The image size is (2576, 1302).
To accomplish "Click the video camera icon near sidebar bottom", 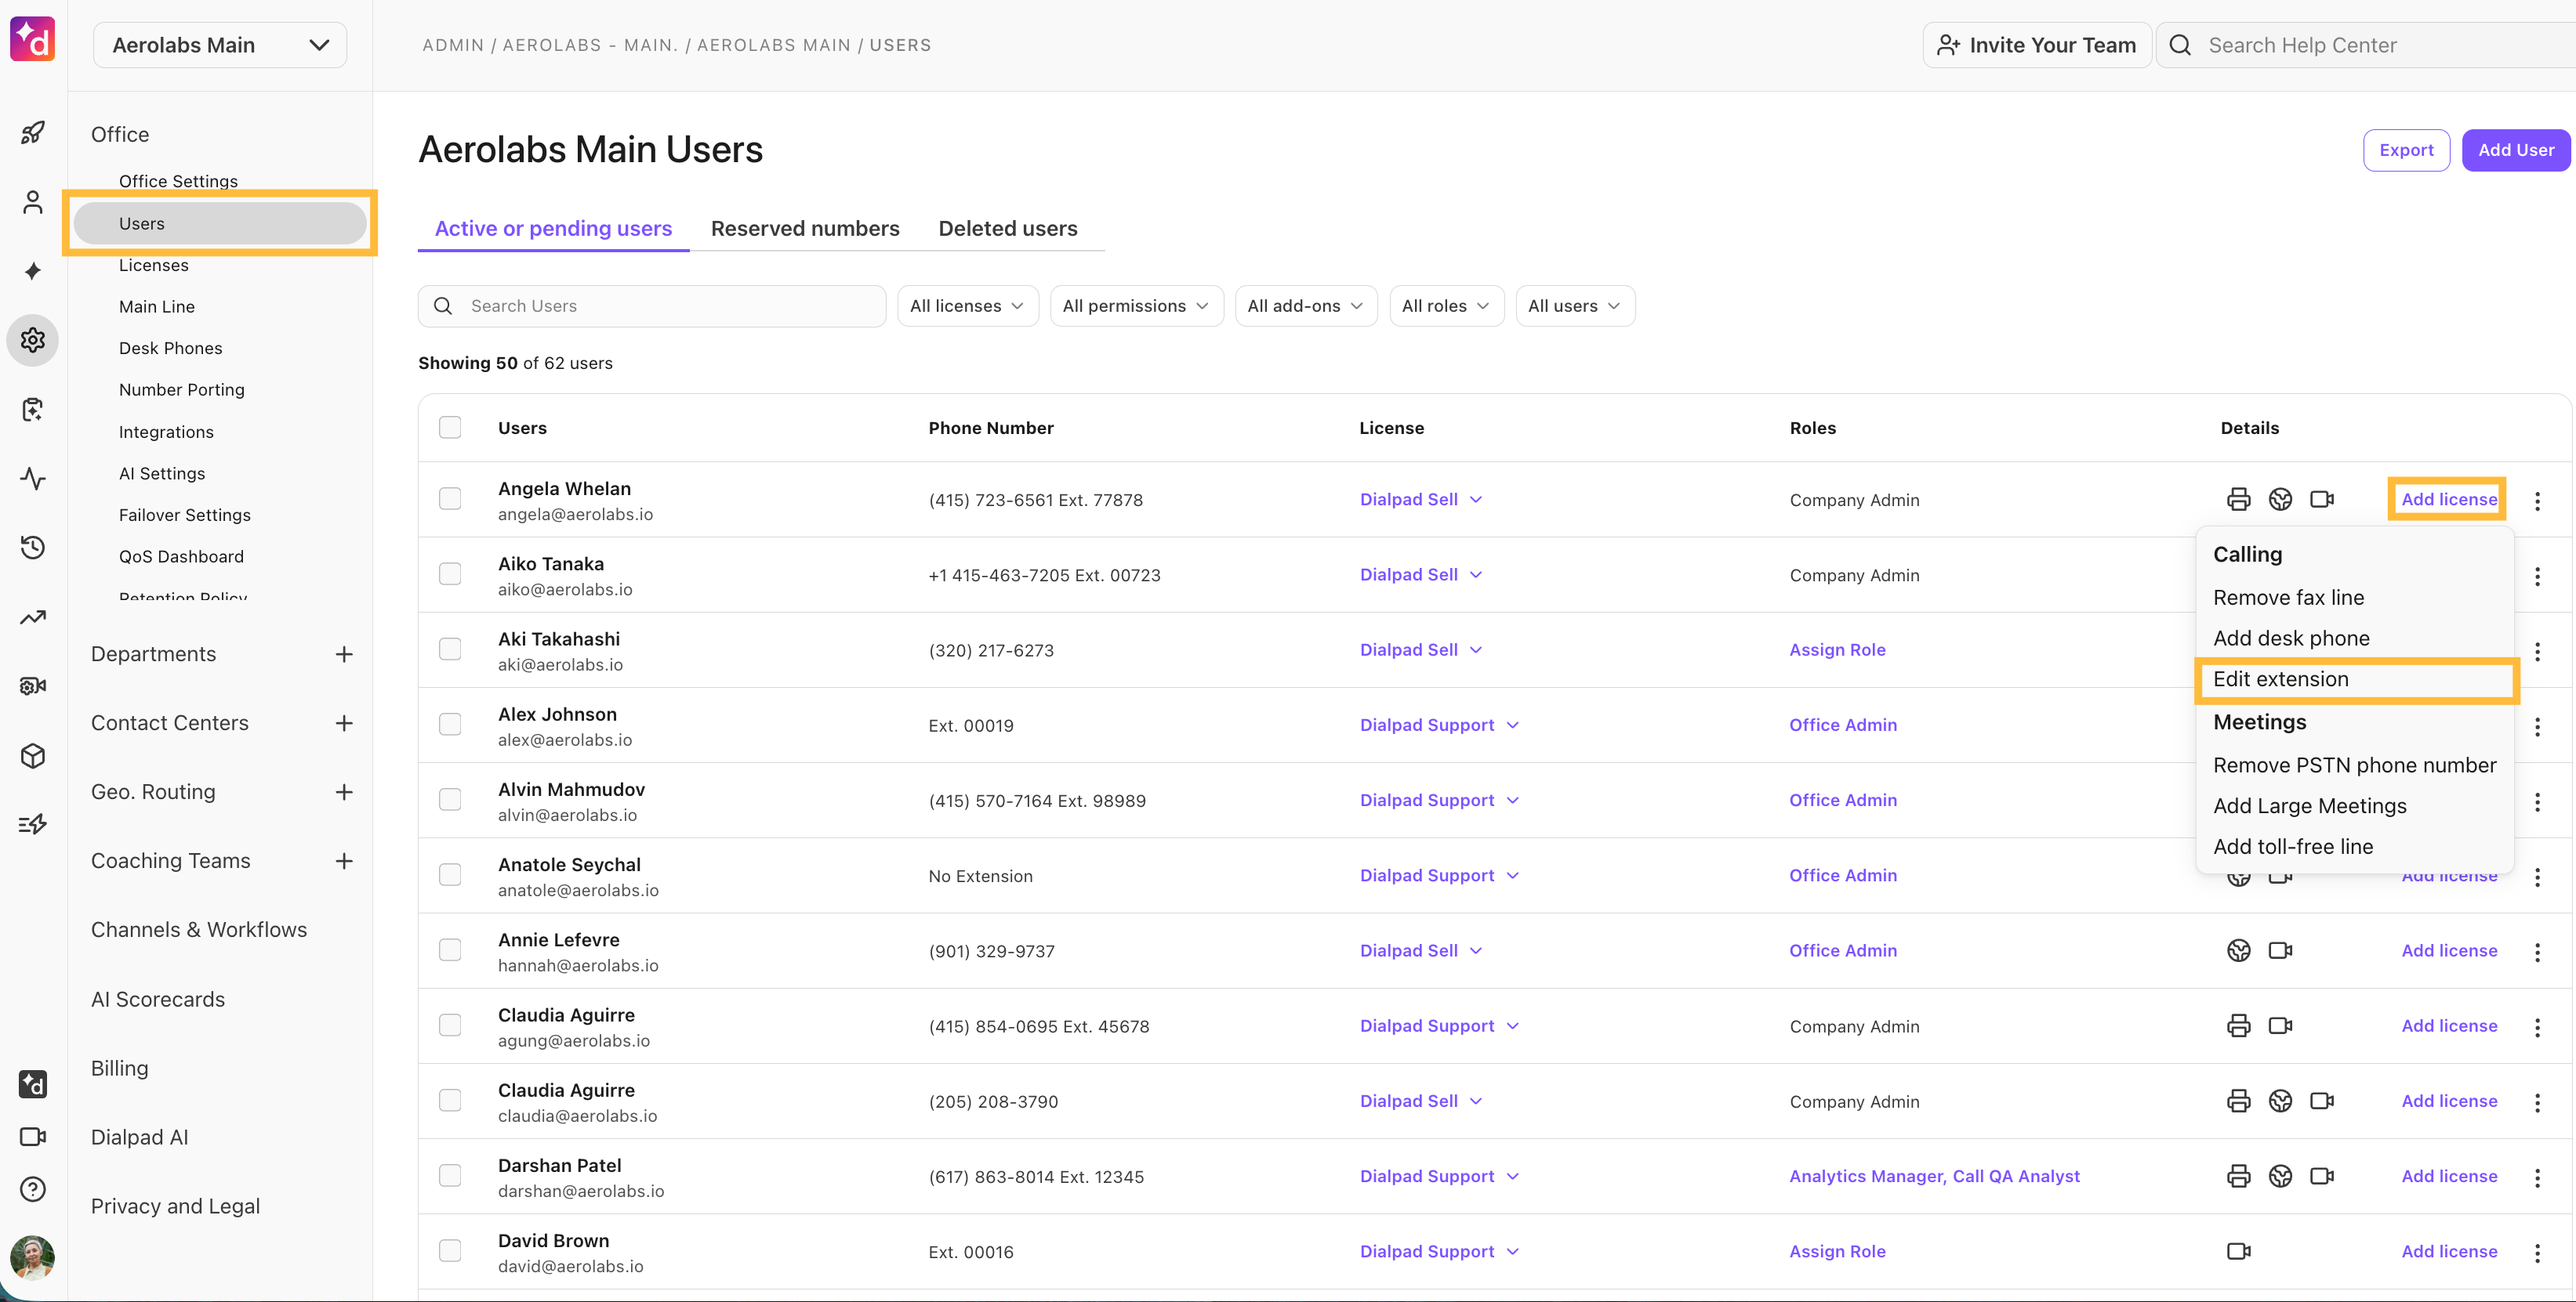I will [x=33, y=1137].
